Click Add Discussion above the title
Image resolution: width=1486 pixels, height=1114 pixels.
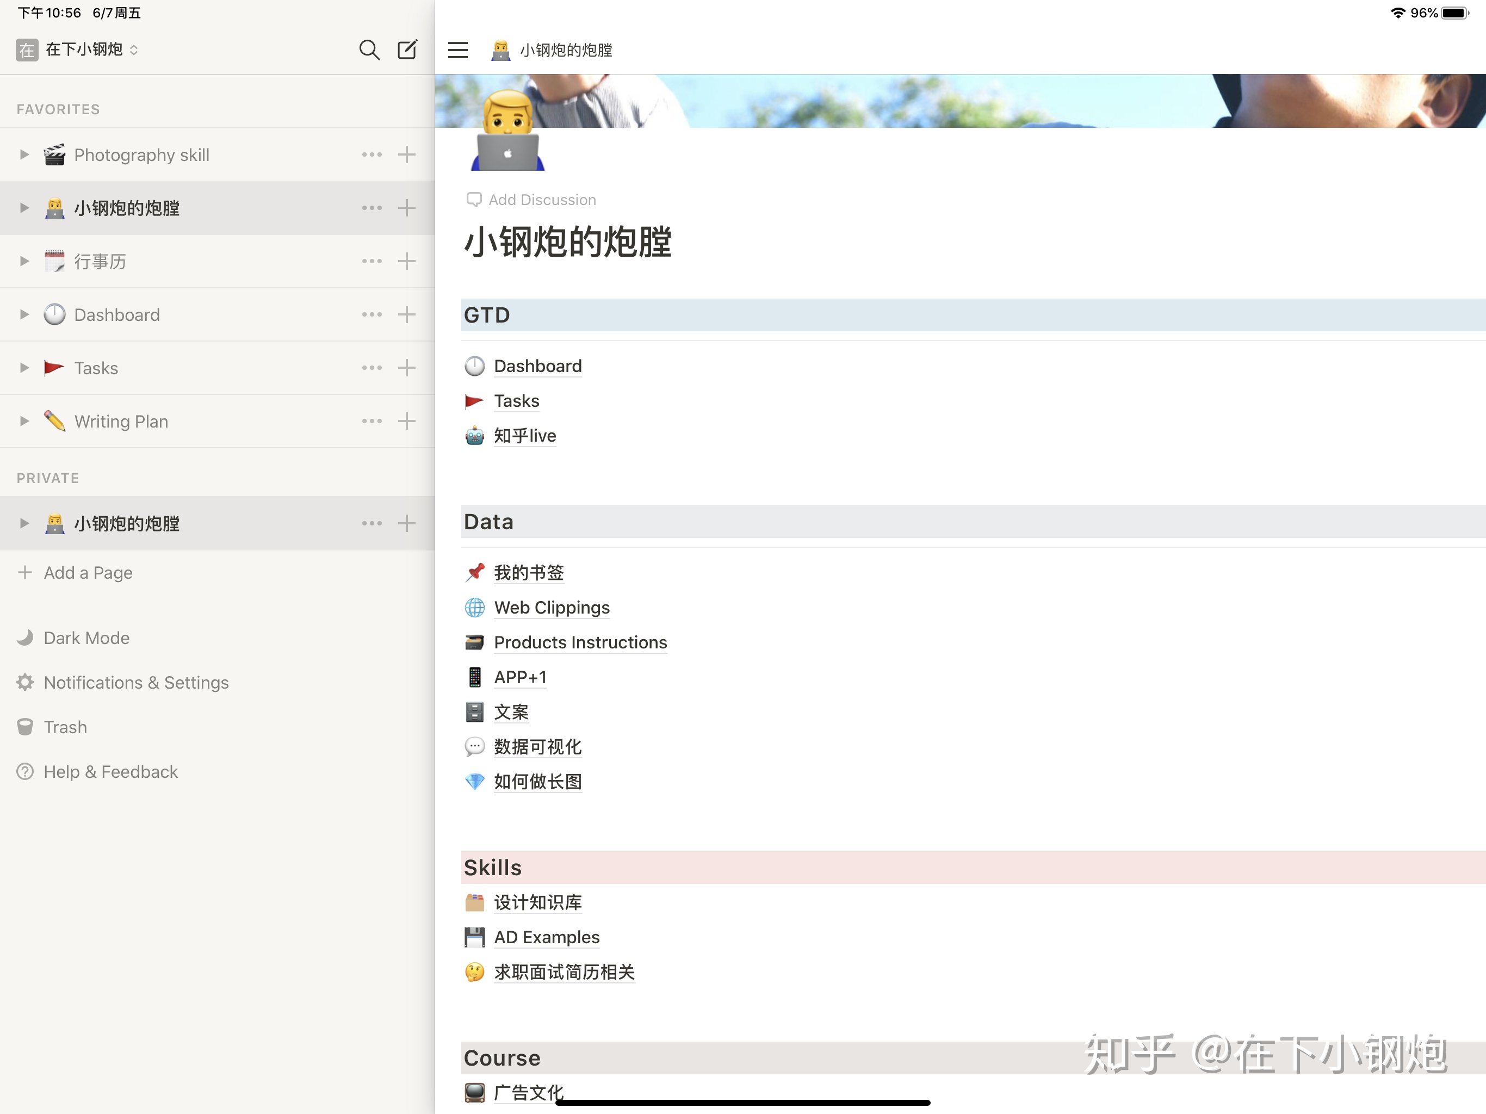pyautogui.click(x=531, y=200)
